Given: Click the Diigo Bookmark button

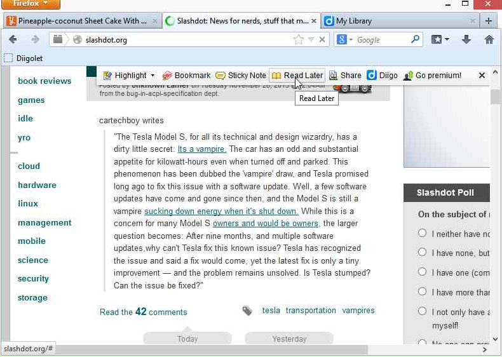Looking at the screenshot, I should [186, 76].
